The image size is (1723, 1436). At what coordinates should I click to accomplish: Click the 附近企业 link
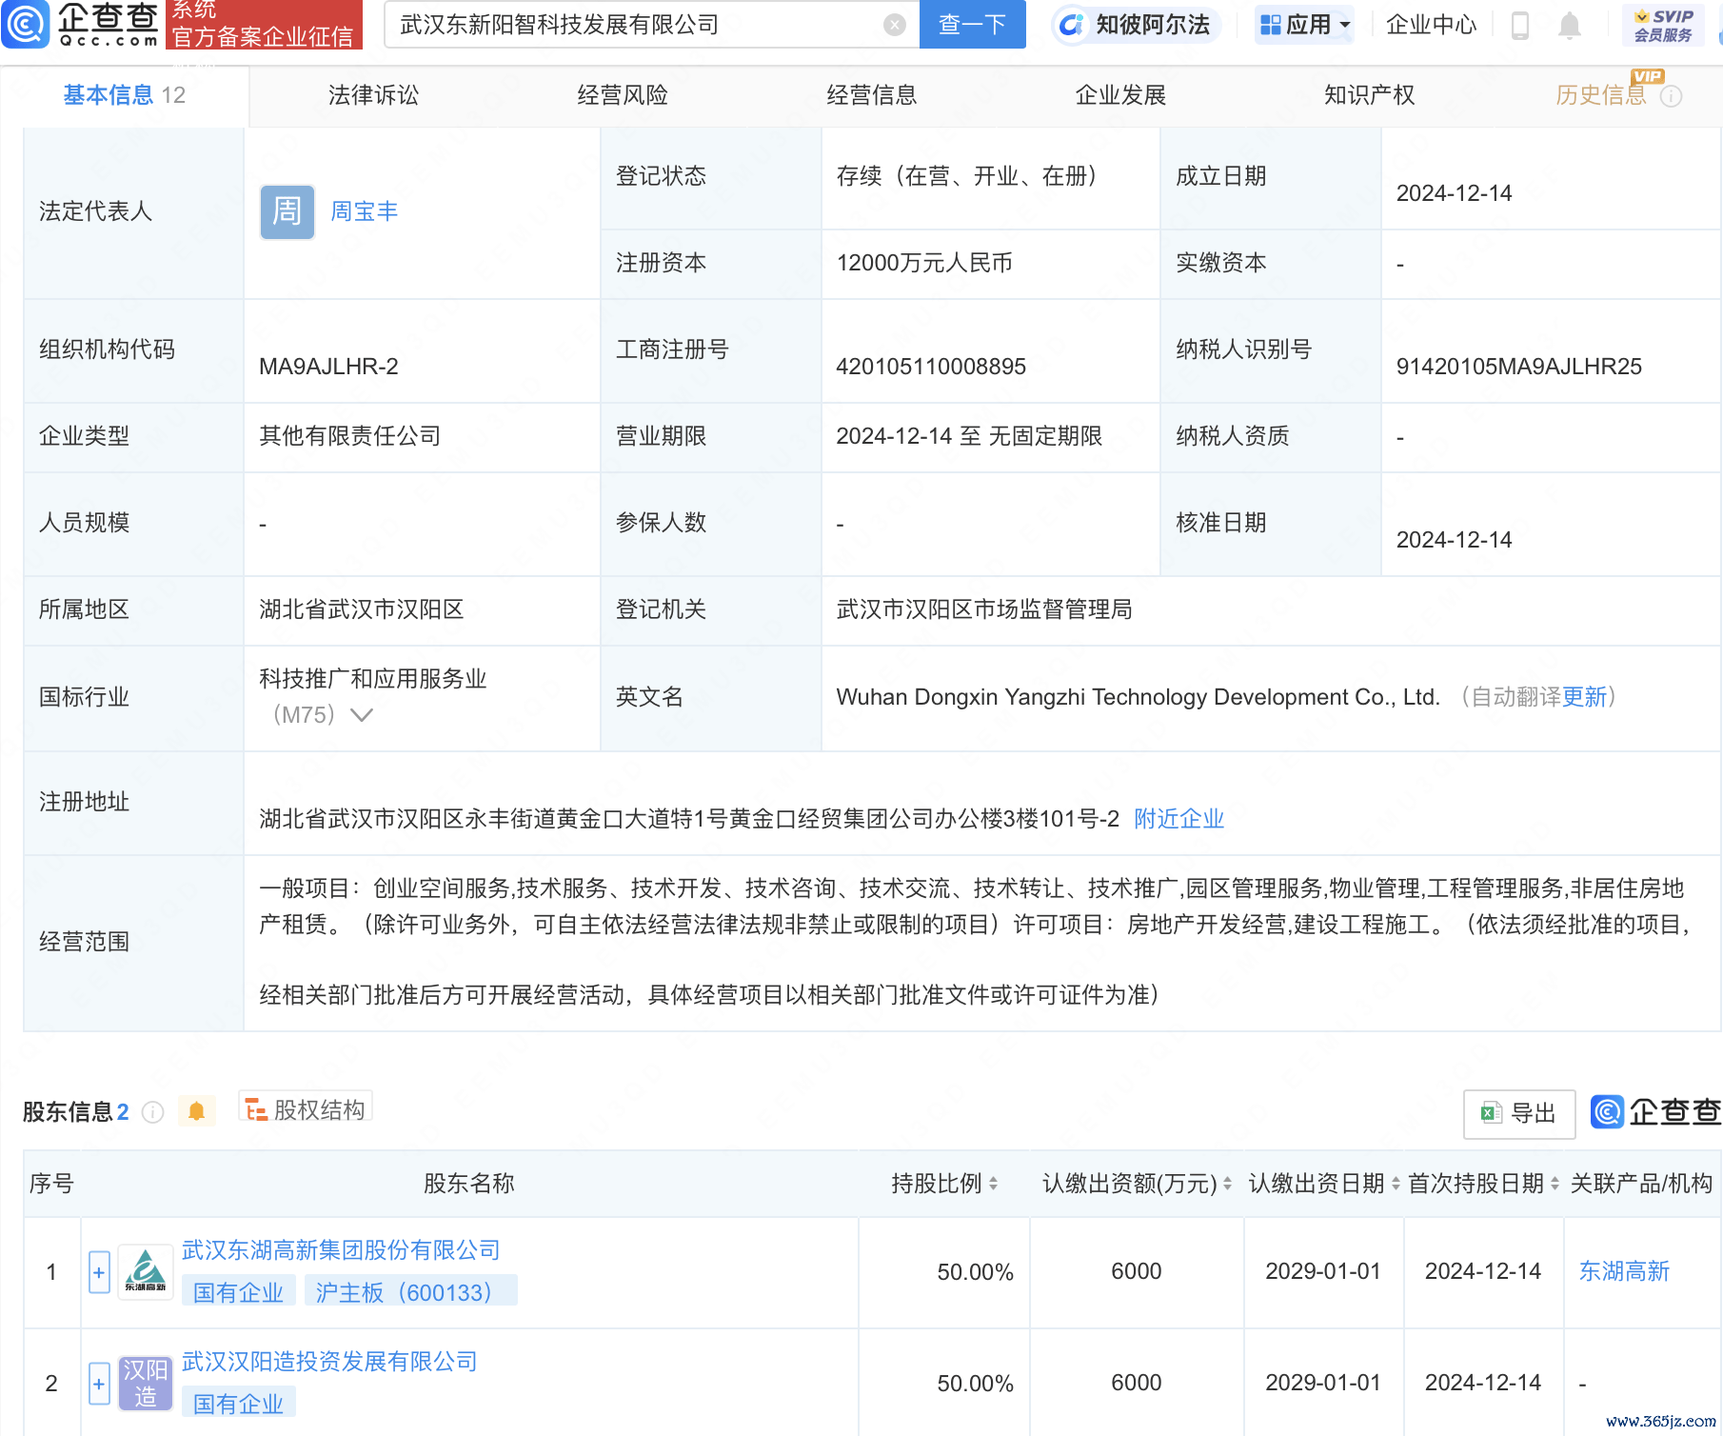click(x=1178, y=819)
